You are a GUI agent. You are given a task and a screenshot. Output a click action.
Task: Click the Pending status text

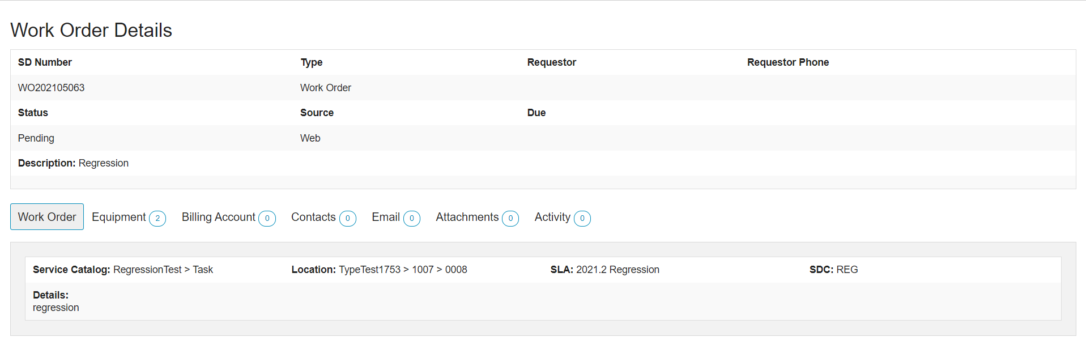(x=36, y=138)
